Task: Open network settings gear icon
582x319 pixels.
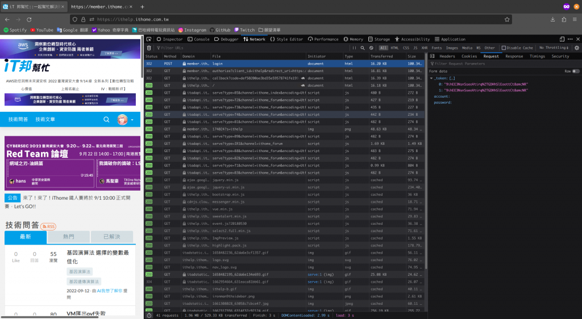Action: click(577, 48)
